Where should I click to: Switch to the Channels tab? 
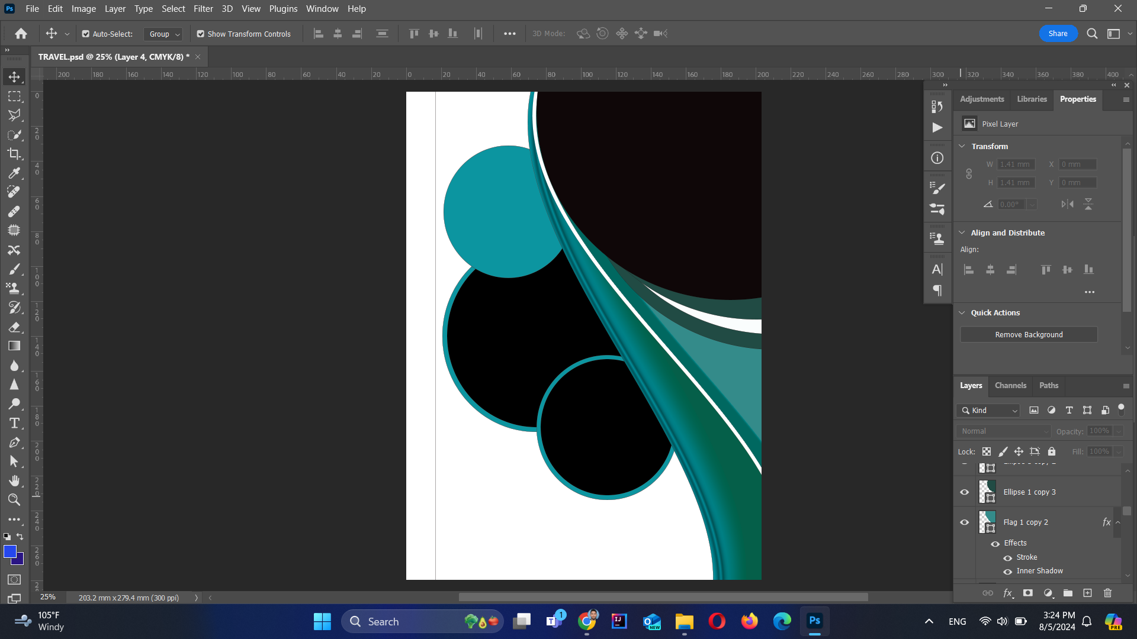(x=1010, y=386)
